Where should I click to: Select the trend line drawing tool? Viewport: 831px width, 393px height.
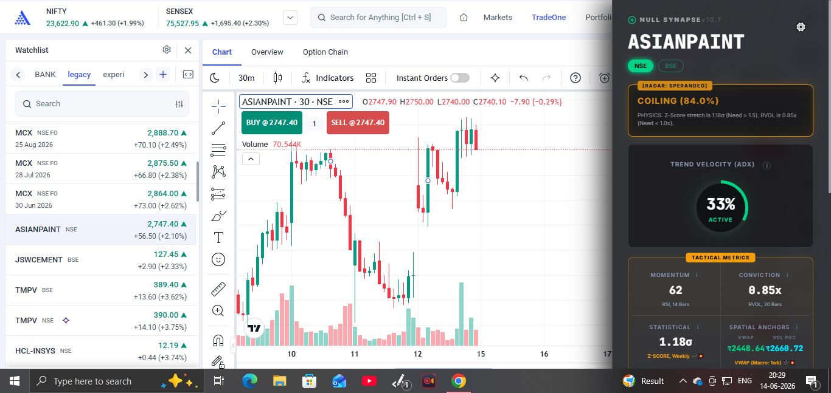[x=218, y=129]
